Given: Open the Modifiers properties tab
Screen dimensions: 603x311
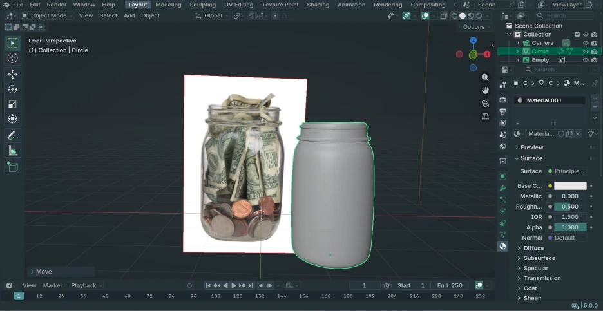Looking at the screenshot, I should pyautogui.click(x=503, y=189).
